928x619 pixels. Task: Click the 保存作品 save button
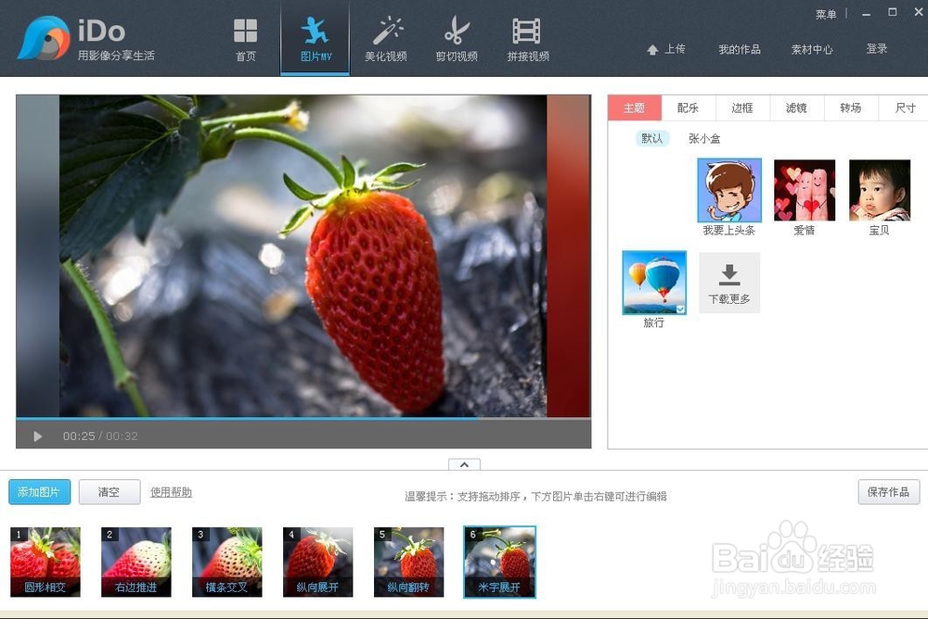(x=888, y=493)
